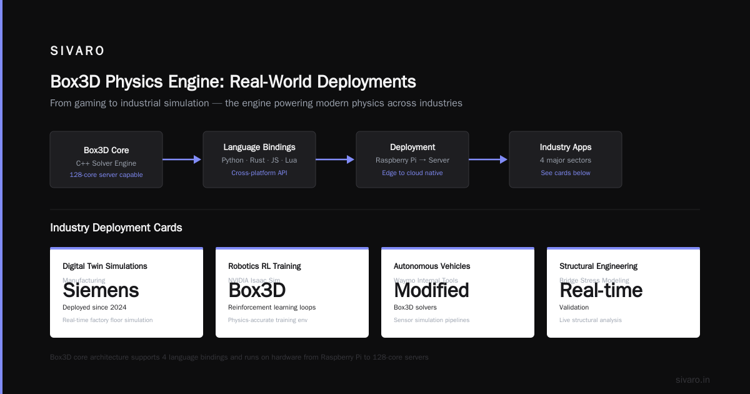Click 'Validation' text in Structural card
750x394 pixels.
[x=574, y=307]
